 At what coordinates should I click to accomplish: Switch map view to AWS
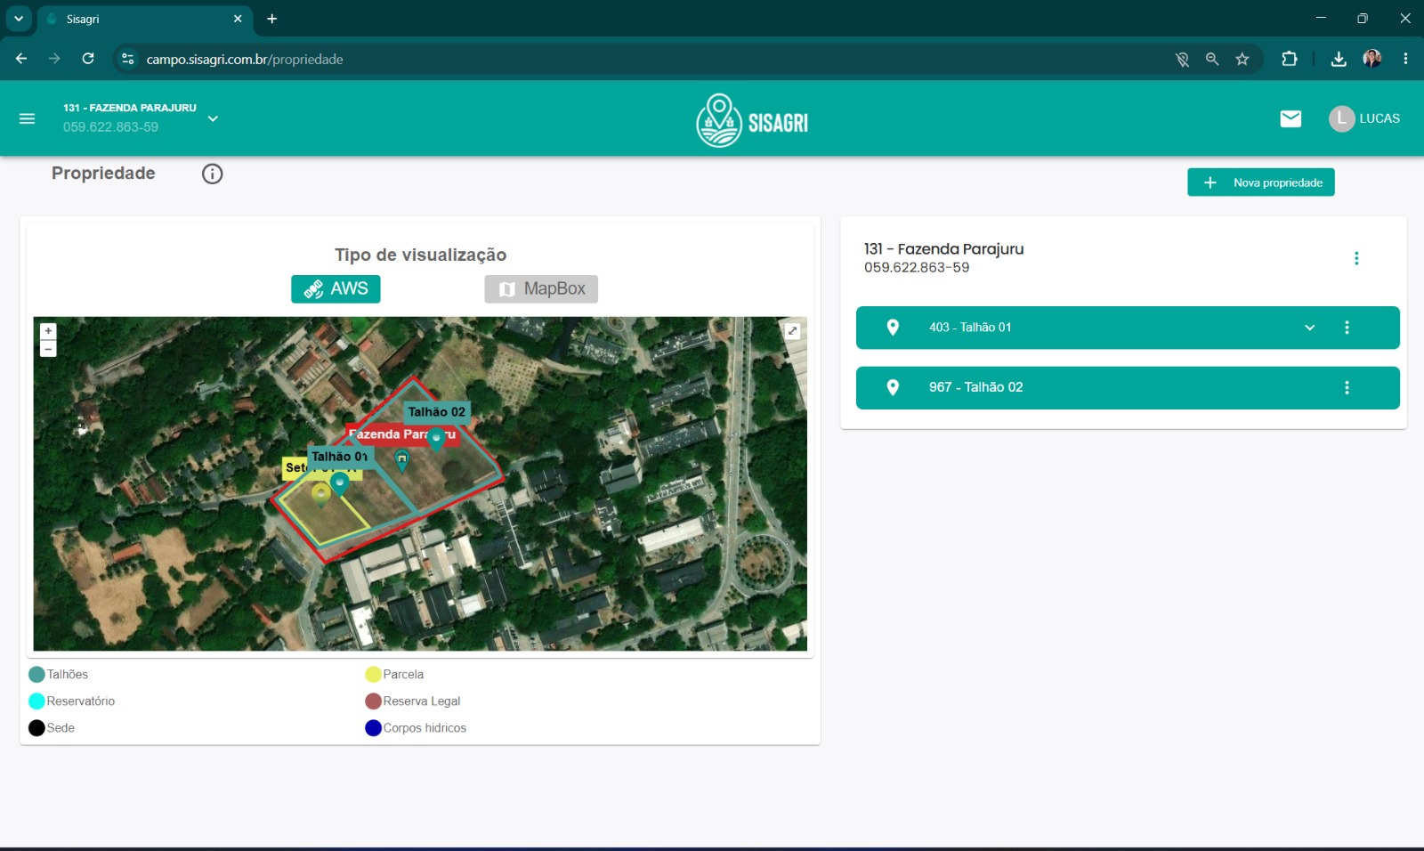336,288
